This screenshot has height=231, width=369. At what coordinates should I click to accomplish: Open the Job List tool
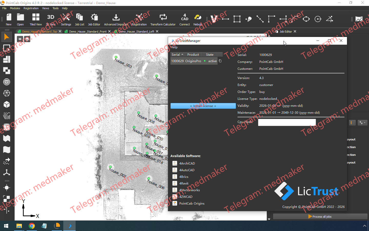79,20
